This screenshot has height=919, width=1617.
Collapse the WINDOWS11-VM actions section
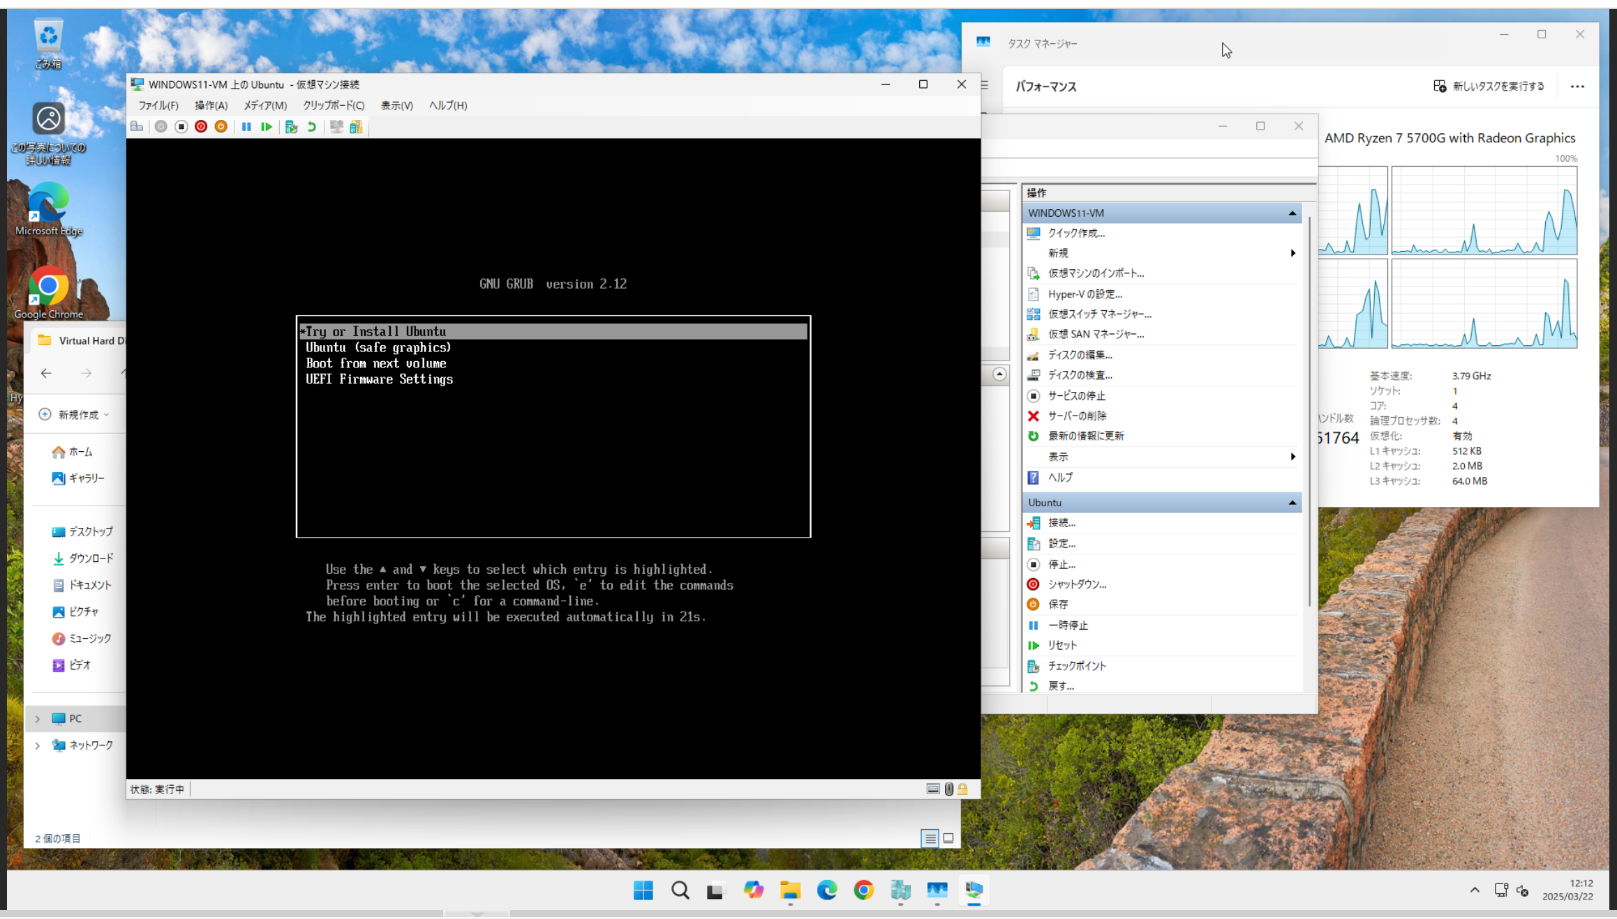click(x=1292, y=213)
